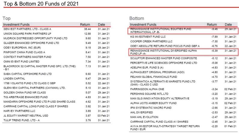Select 'FARRINGDON ALPHA ONE'
Image resolution: width=239 pixels, height=134 pixels.
(x=147, y=89)
